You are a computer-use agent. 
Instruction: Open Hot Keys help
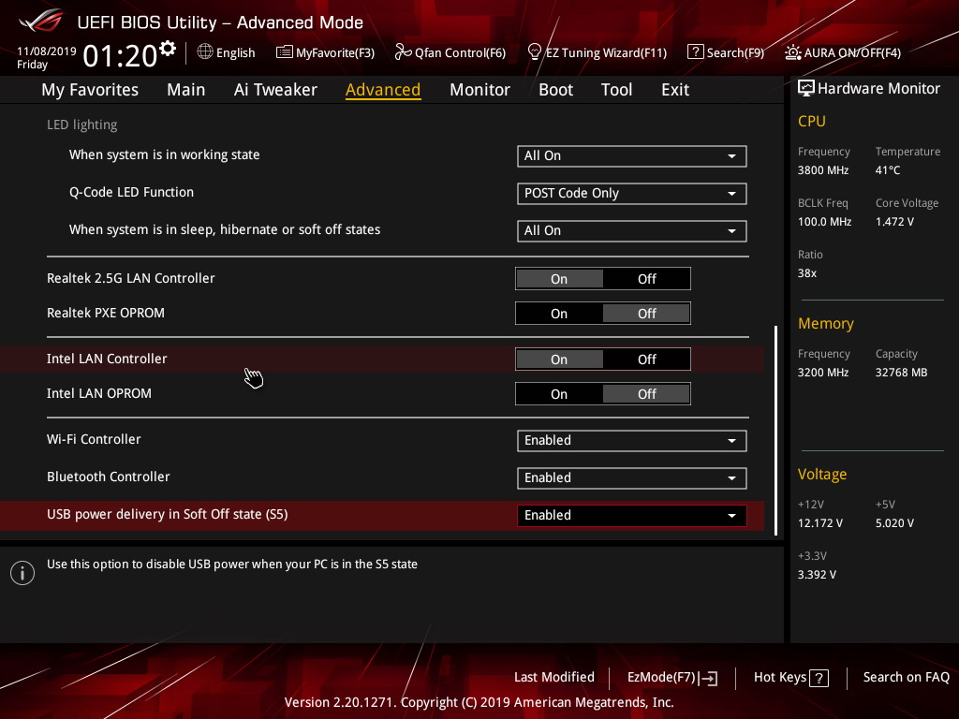[790, 678]
